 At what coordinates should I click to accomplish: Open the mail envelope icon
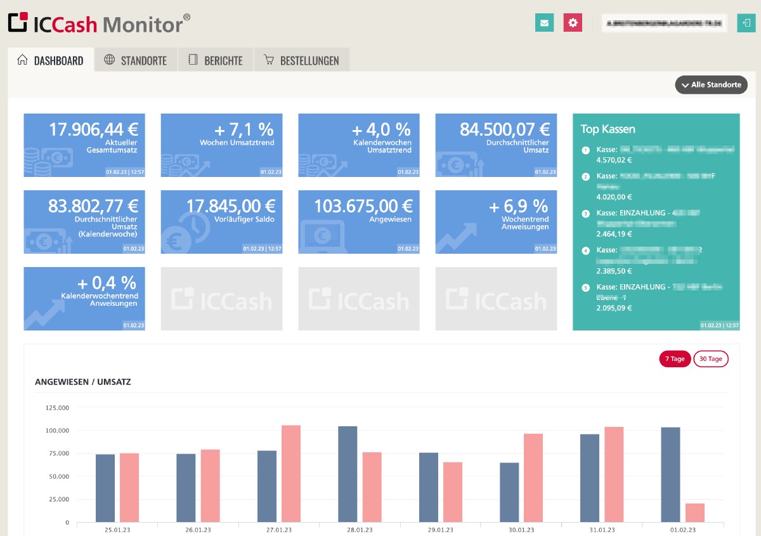(544, 23)
